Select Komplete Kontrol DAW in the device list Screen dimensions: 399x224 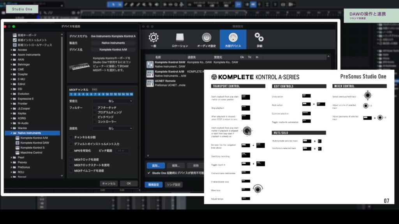point(192,64)
